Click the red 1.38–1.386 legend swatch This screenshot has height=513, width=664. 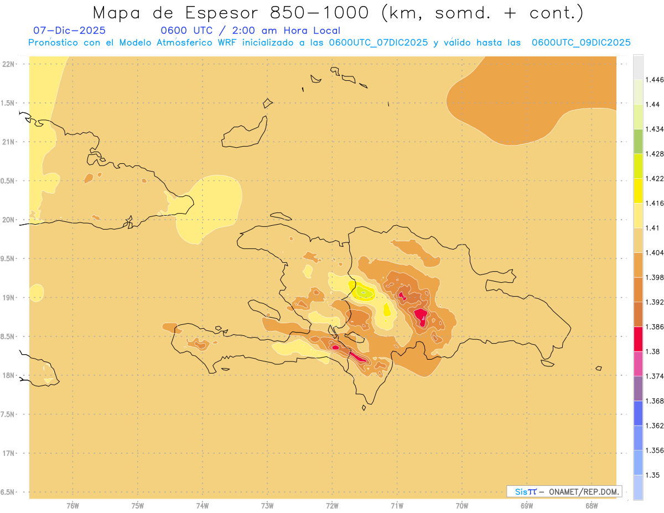[638, 339]
